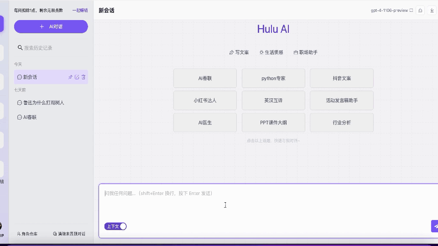
Task: Switch to the 写文案 category tab
Action: click(239, 52)
